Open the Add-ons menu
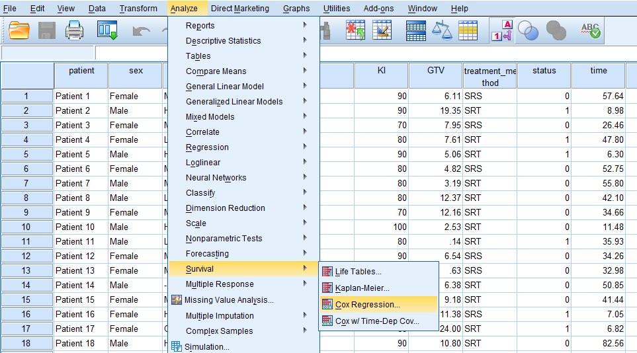Screen dimensions: 637x353 (378, 8)
